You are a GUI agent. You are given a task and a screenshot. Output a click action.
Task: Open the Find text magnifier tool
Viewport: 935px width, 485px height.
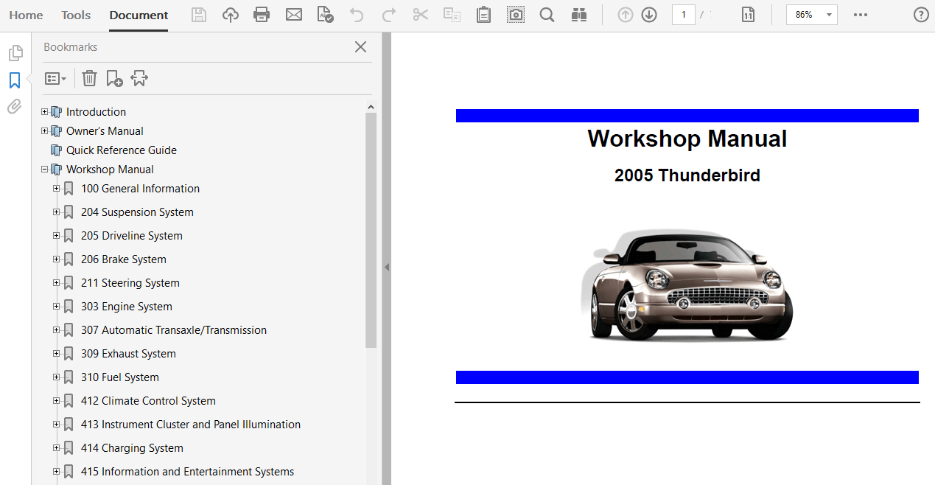click(547, 15)
